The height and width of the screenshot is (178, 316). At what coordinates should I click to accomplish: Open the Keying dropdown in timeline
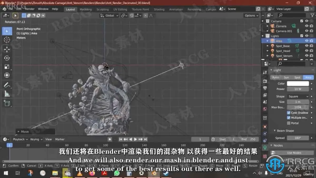coord(36,139)
